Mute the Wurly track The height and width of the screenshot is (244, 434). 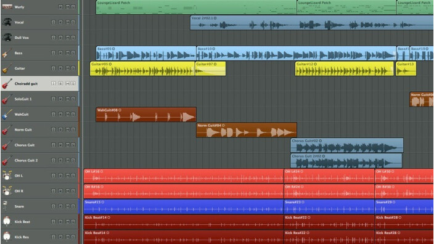point(68,7)
